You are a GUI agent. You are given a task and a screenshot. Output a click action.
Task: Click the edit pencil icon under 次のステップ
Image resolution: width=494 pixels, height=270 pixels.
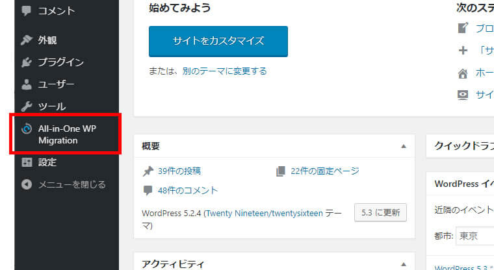pos(463,28)
